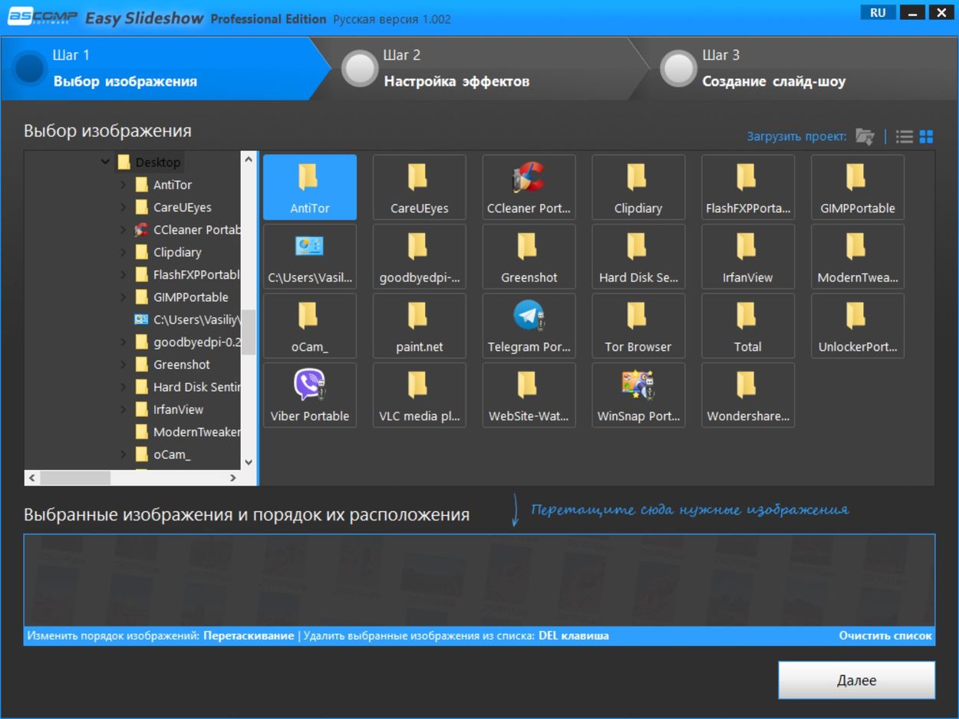Image resolution: width=959 pixels, height=719 pixels.
Task: Select the WinSnap Portable icon
Action: tap(638, 394)
